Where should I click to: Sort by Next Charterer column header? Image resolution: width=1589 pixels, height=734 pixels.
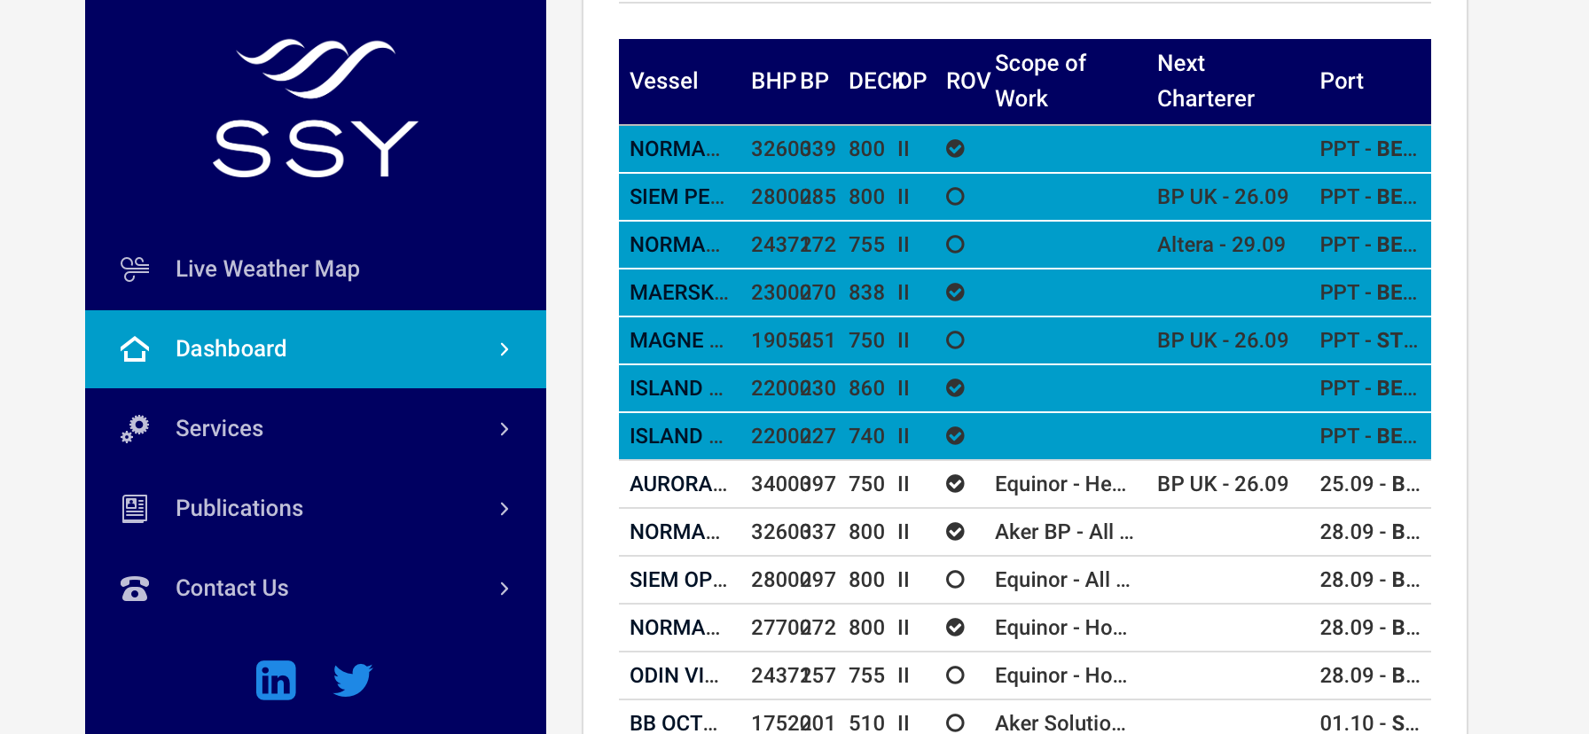point(1206,81)
